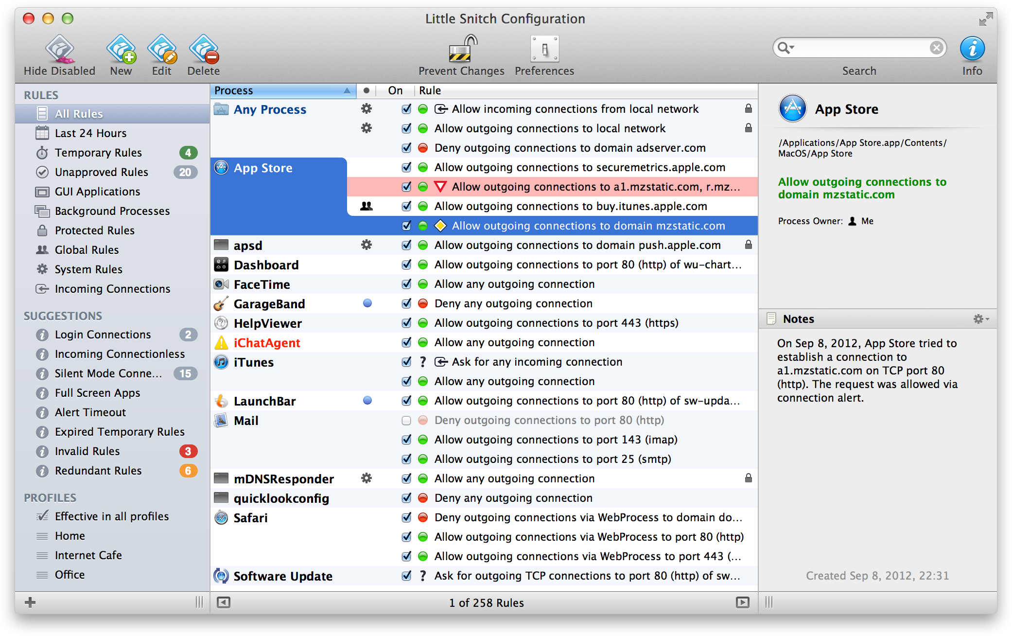The height and width of the screenshot is (636, 1012).
Task: Toggle the Info inspector button
Action: [972, 49]
